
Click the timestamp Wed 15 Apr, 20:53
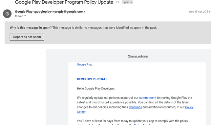(x=199, y=12)
